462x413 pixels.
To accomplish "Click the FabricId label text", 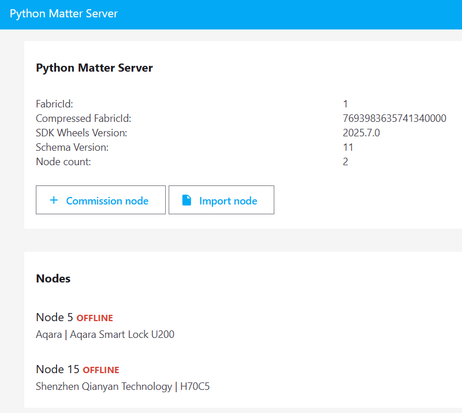I will 54,104.
